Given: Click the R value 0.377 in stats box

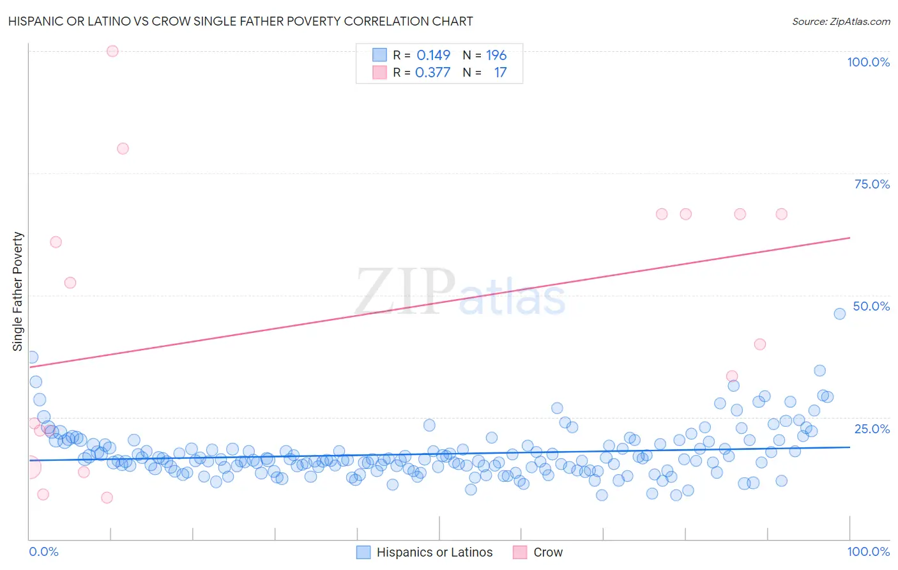Looking at the screenshot, I should click(433, 72).
